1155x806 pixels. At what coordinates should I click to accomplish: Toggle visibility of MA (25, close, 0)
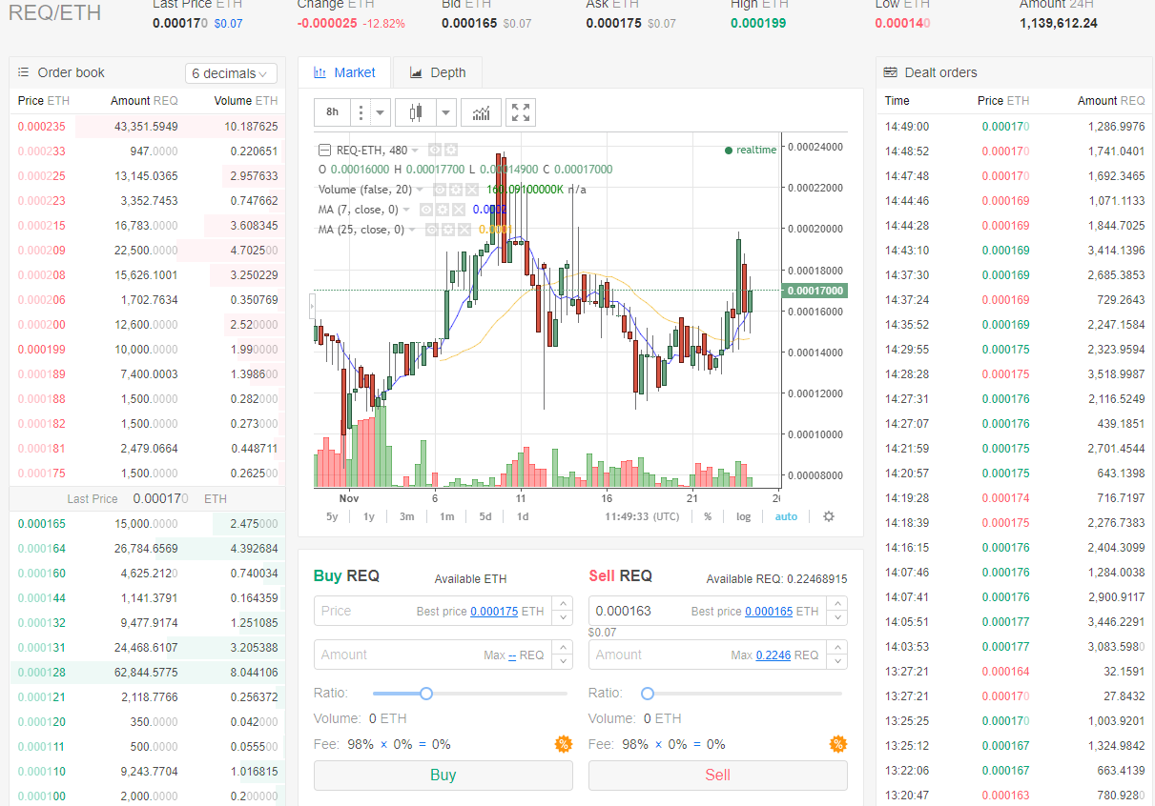pos(430,230)
